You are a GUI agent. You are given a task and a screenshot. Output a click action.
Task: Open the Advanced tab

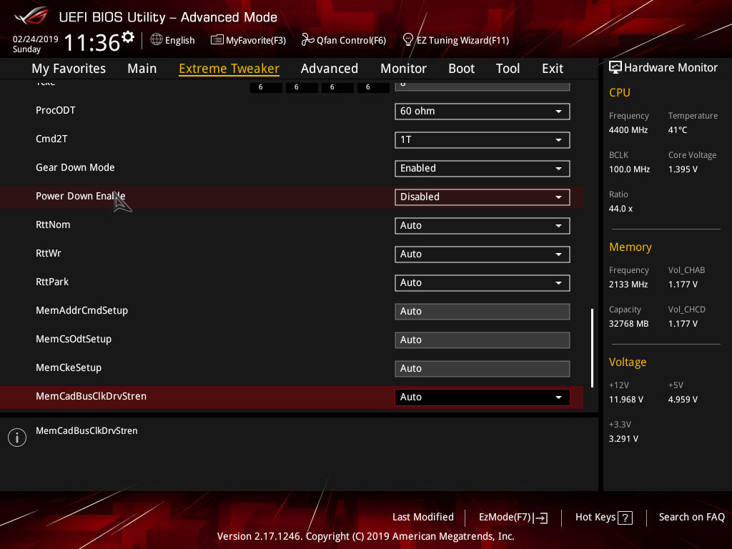(x=330, y=69)
